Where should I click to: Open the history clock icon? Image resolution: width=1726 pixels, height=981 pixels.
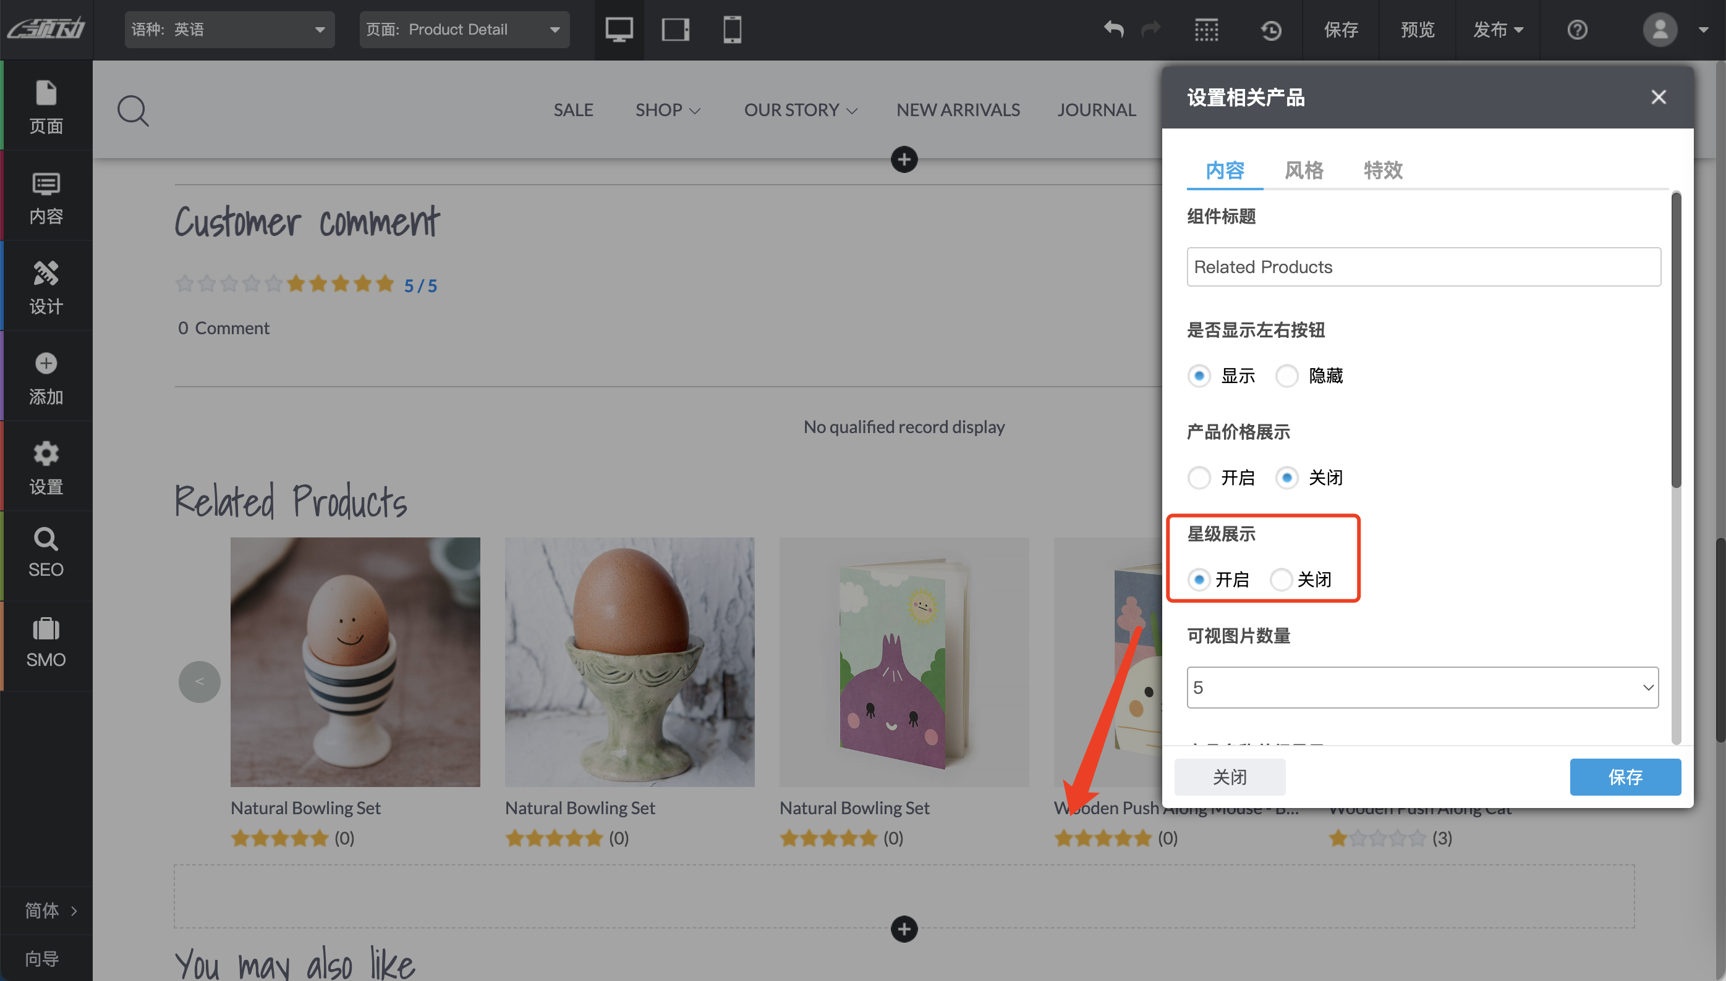[1271, 30]
